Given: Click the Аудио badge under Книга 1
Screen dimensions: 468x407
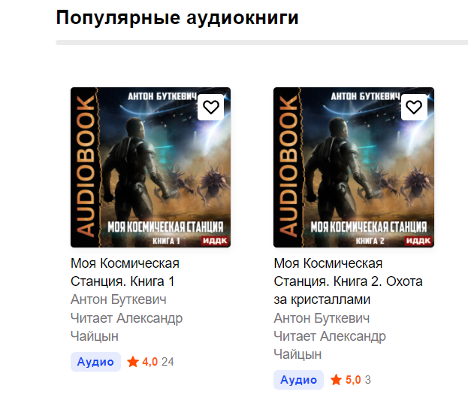Looking at the screenshot, I should (95, 362).
